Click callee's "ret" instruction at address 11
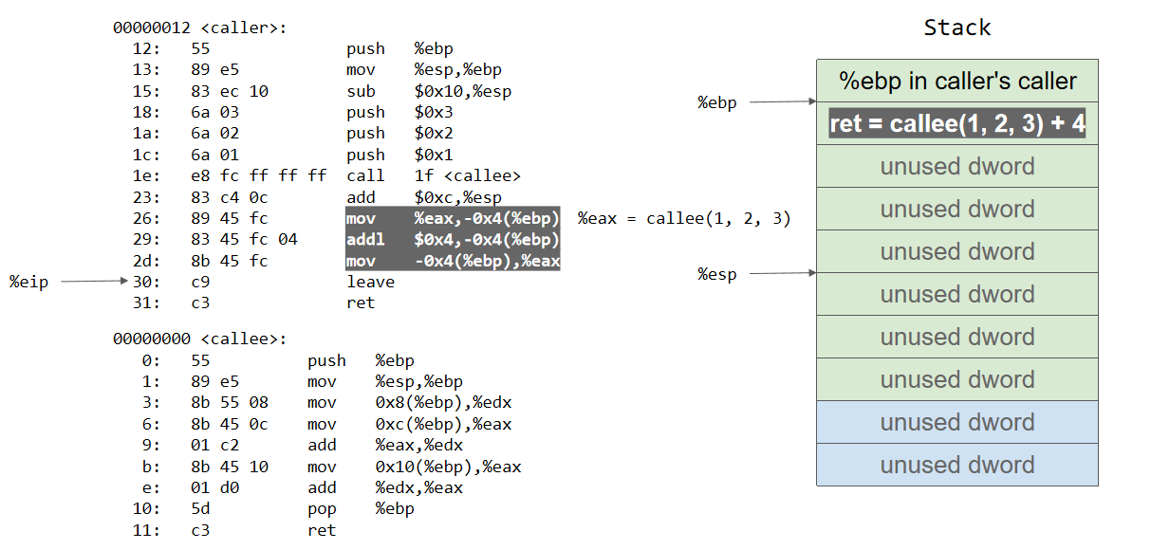 coord(322,530)
